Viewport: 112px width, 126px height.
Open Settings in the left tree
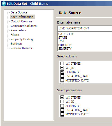click(16, 44)
